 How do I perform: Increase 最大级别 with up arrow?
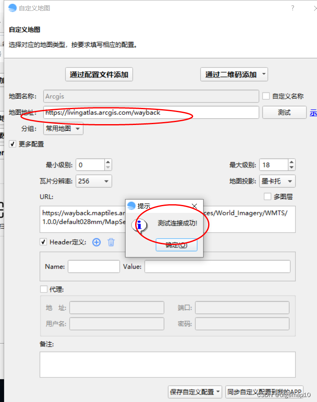(291, 162)
